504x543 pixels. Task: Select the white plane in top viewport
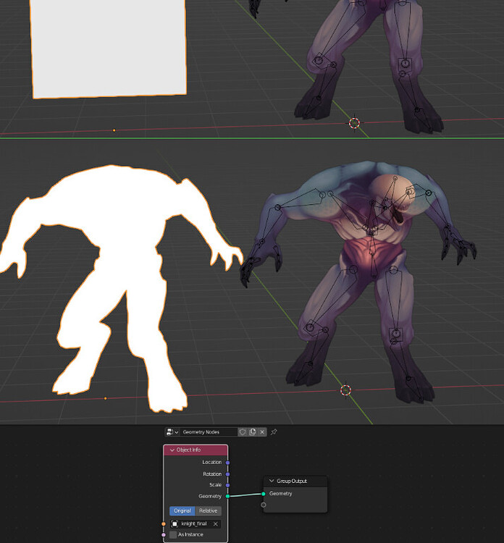[x=108, y=48]
